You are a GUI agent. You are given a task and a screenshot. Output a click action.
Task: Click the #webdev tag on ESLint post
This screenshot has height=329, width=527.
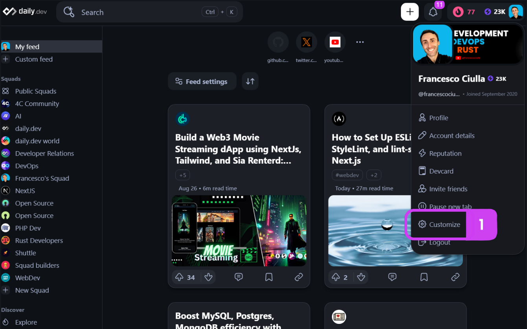347,175
